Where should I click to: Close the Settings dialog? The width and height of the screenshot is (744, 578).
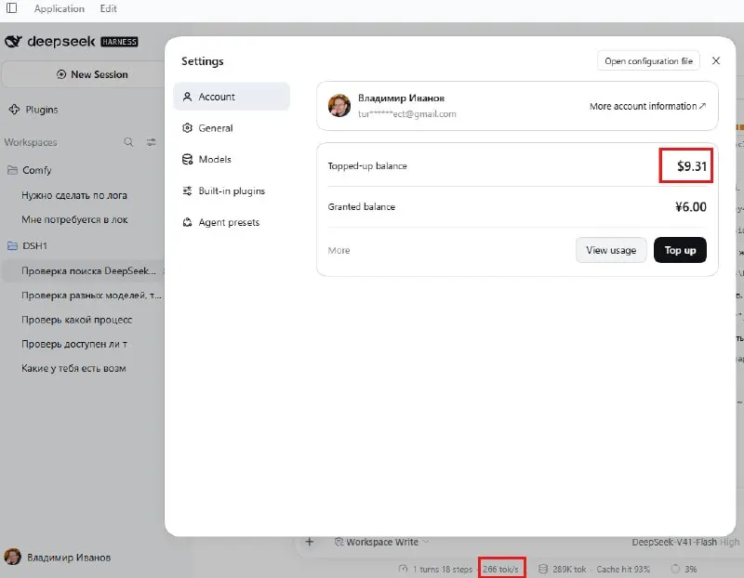tap(716, 60)
